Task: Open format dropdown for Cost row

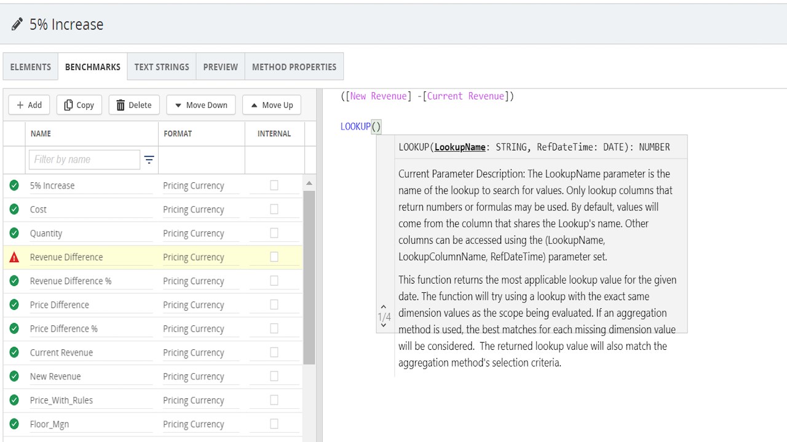Action: point(201,209)
